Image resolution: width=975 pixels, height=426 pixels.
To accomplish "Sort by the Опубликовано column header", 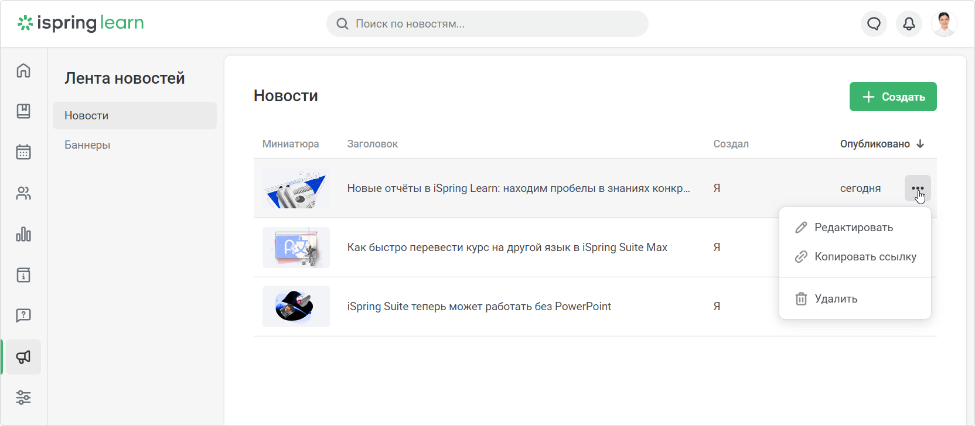I will 875,144.
